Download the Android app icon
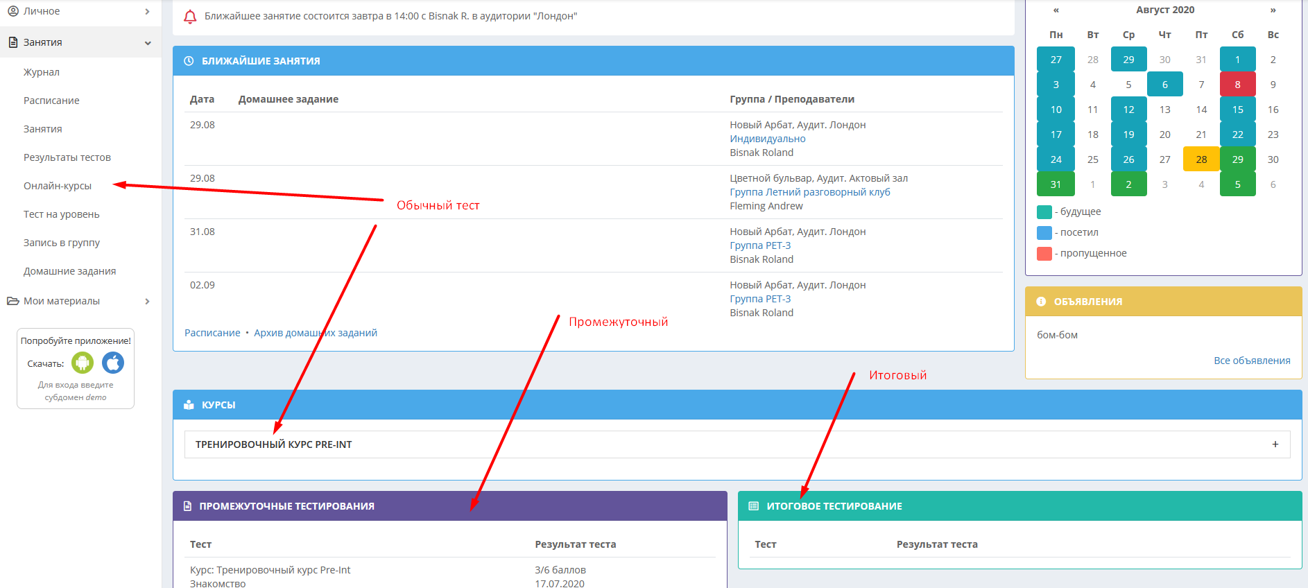Screen dimensions: 1308x588 click(x=83, y=363)
